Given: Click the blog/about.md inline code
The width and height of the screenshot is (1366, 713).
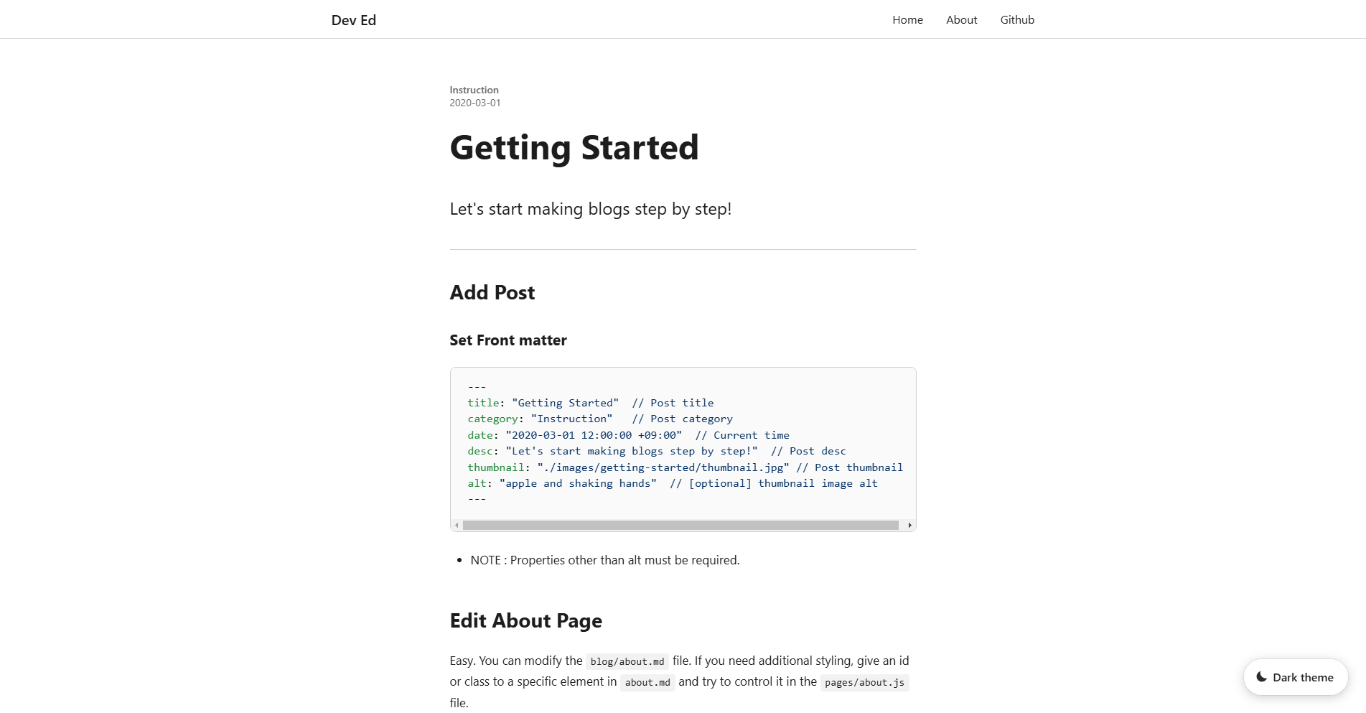Looking at the screenshot, I should coord(627,661).
